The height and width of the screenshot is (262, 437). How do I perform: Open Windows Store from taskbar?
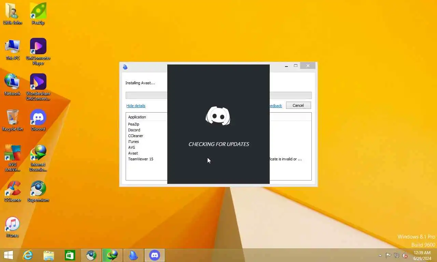(x=70, y=255)
